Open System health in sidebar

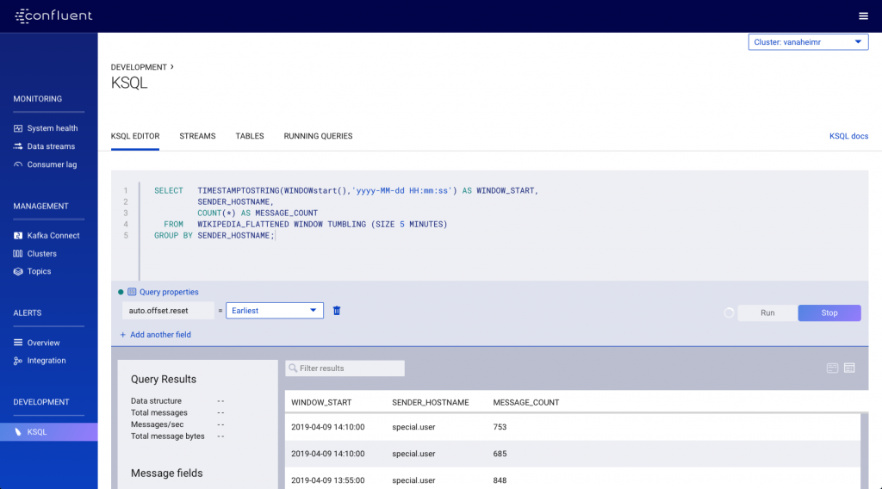click(x=53, y=128)
